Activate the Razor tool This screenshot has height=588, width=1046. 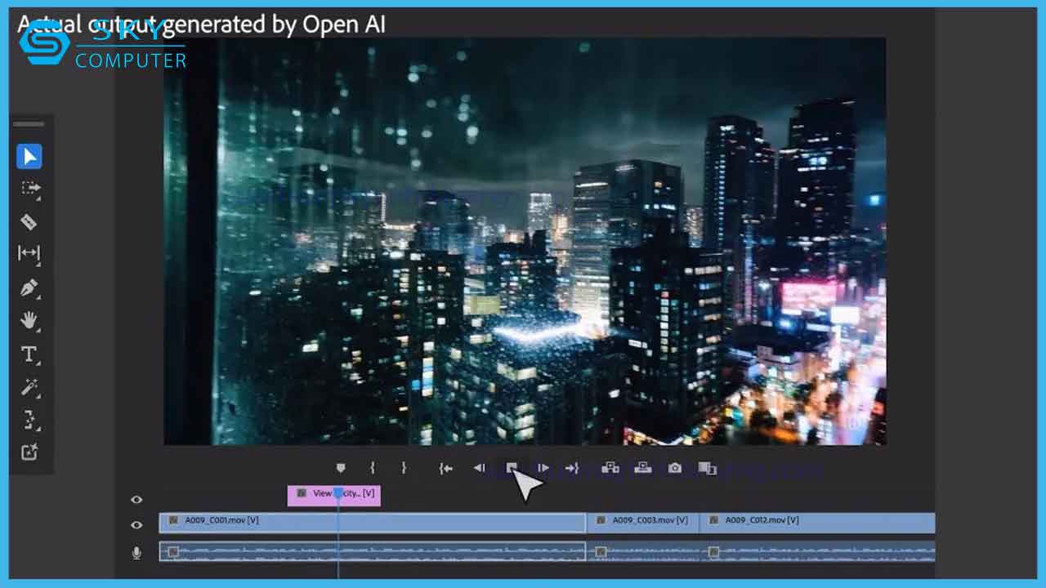pyautogui.click(x=29, y=222)
